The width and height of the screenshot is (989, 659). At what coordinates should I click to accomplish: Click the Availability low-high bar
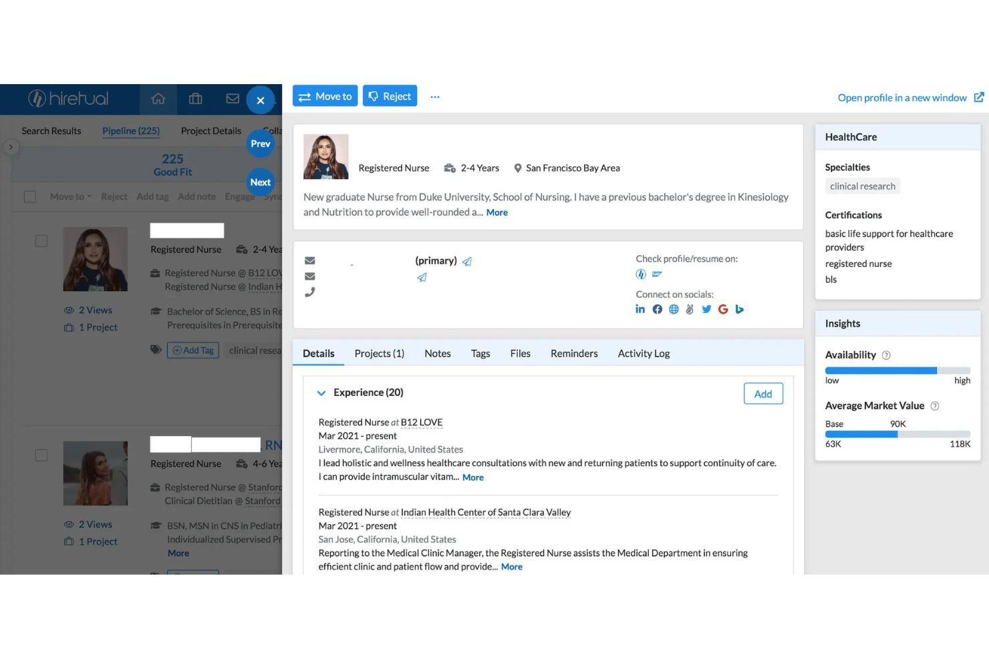pos(897,371)
